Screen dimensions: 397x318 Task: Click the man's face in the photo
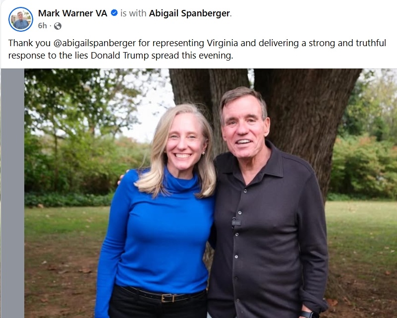(243, 127)
